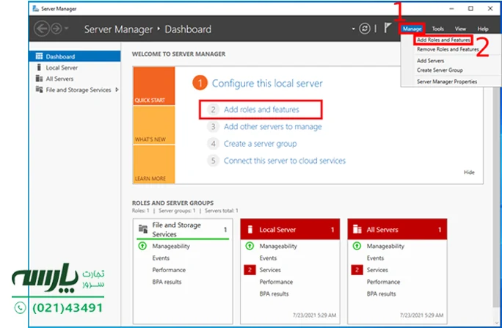Click Manageability status icon in Local Server tile
The height and width of the screenshot is (328, 502).
pos(250,246)
